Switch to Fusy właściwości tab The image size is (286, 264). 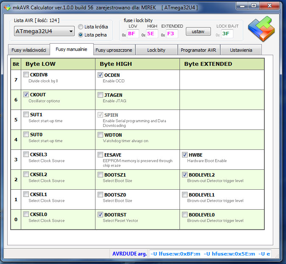click(x=29, y=50)
